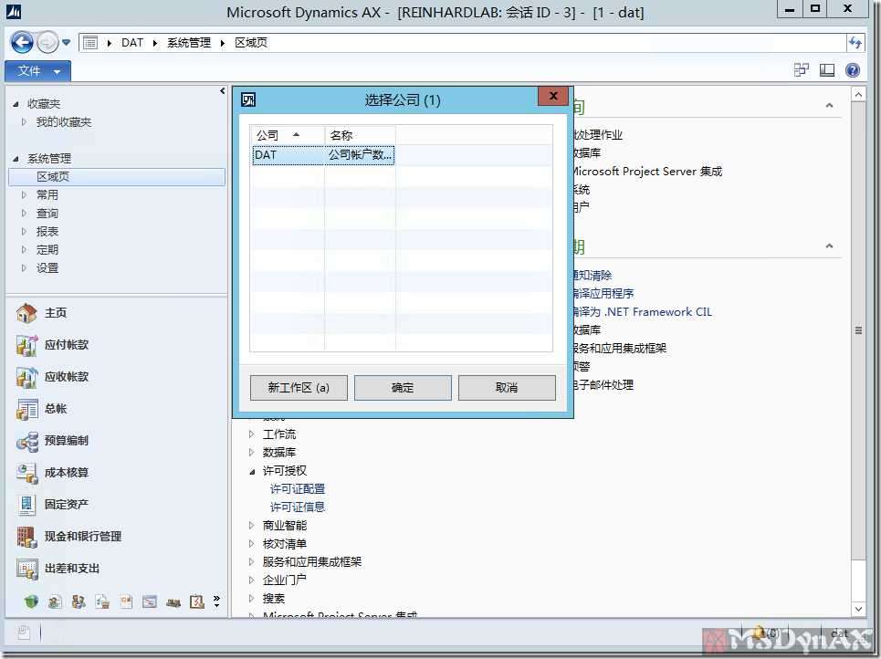Click DAT in the breadcrumb
The width and height of the screenshot is (881, 659).
pos(132,43)
